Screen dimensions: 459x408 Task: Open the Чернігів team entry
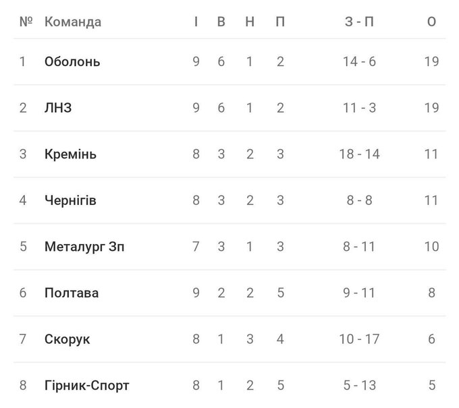70,200
